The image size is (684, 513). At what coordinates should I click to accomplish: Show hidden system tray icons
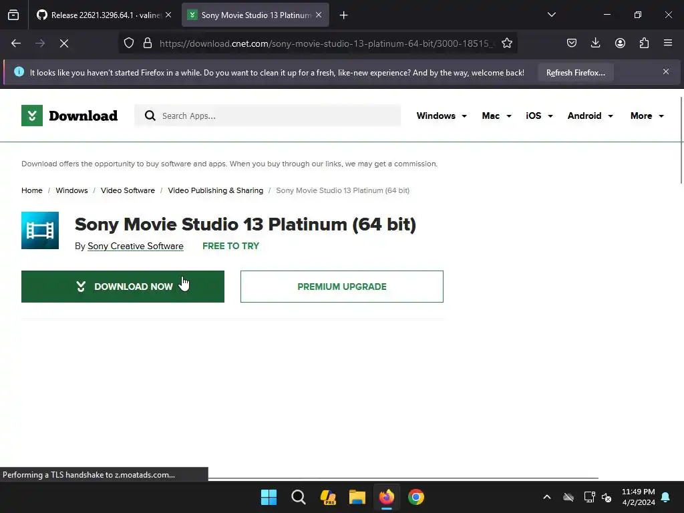point(546,497)
